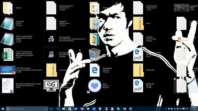Image resolution: width=198 pixels, height=111 pixels.
Task: Select the Speaker_Session Tracker2 Excel worksheet
Action: pos(8,55)
